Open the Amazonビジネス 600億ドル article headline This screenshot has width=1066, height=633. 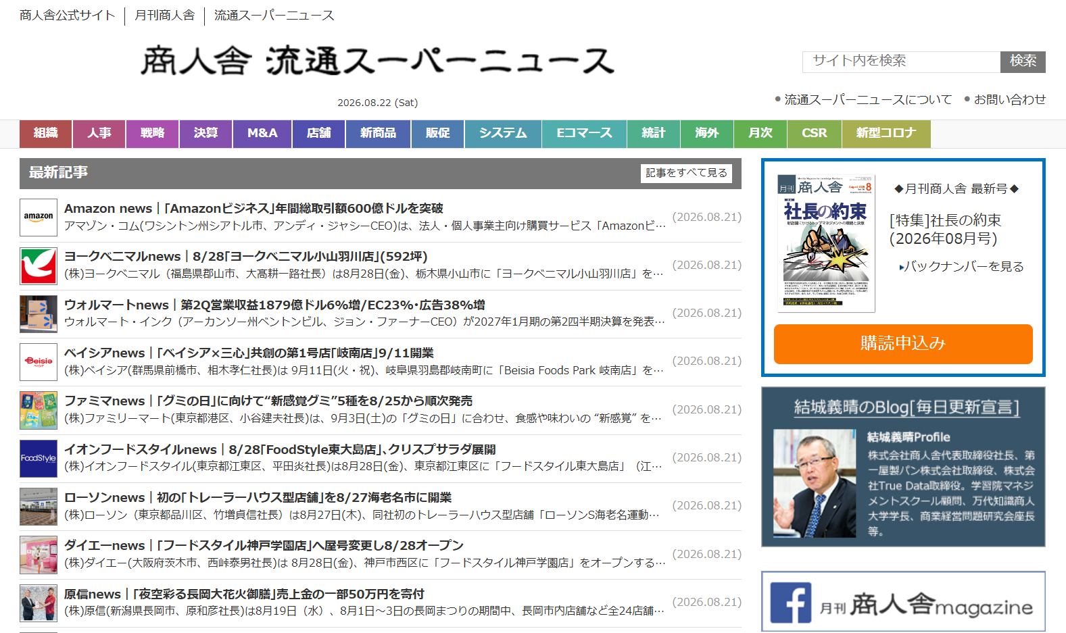(x=253, y=209)
